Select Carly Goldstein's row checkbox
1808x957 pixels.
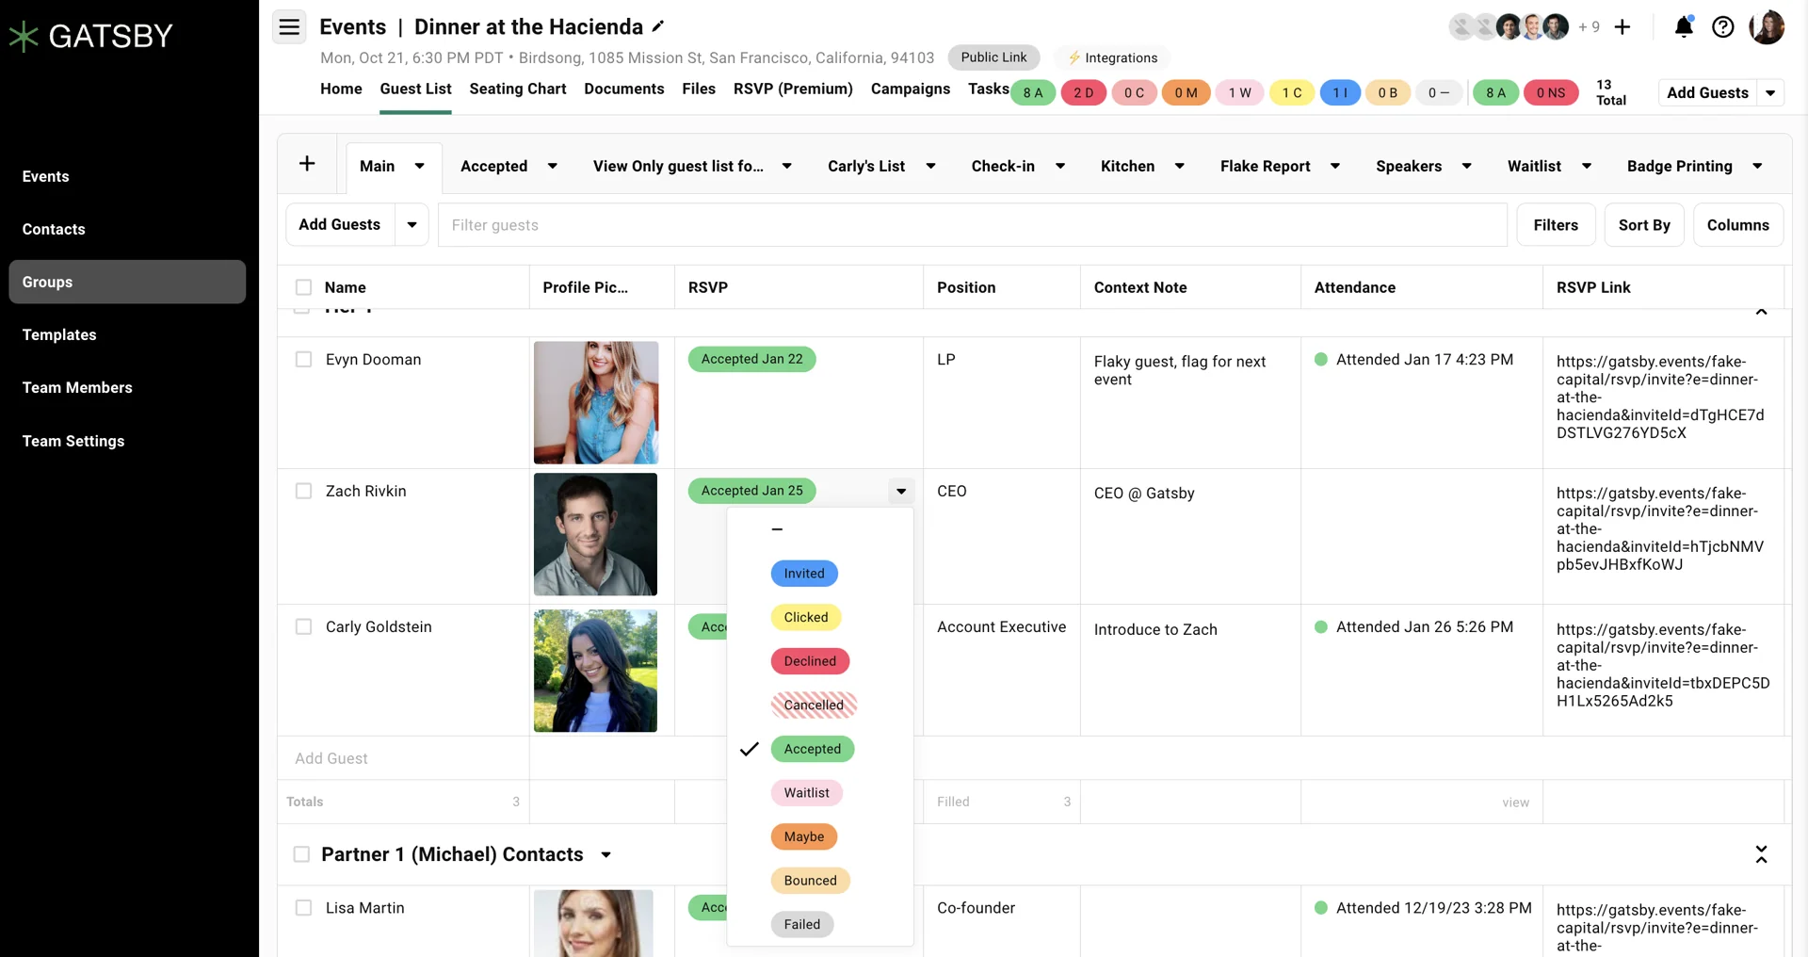coord(303,626)
